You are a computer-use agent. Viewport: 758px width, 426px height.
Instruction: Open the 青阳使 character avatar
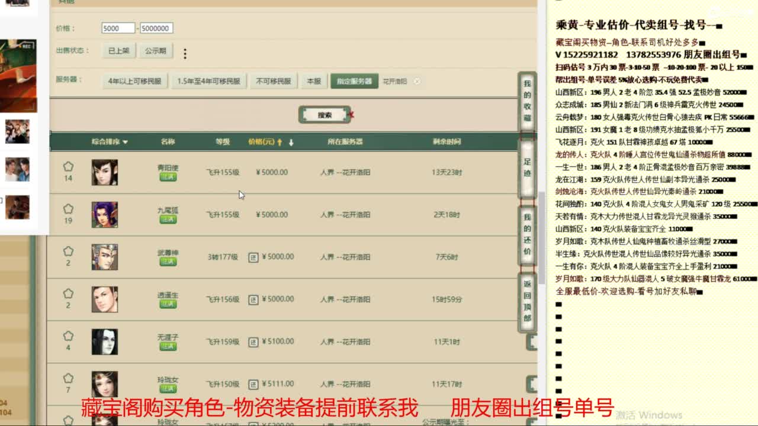tap(104, 172)
